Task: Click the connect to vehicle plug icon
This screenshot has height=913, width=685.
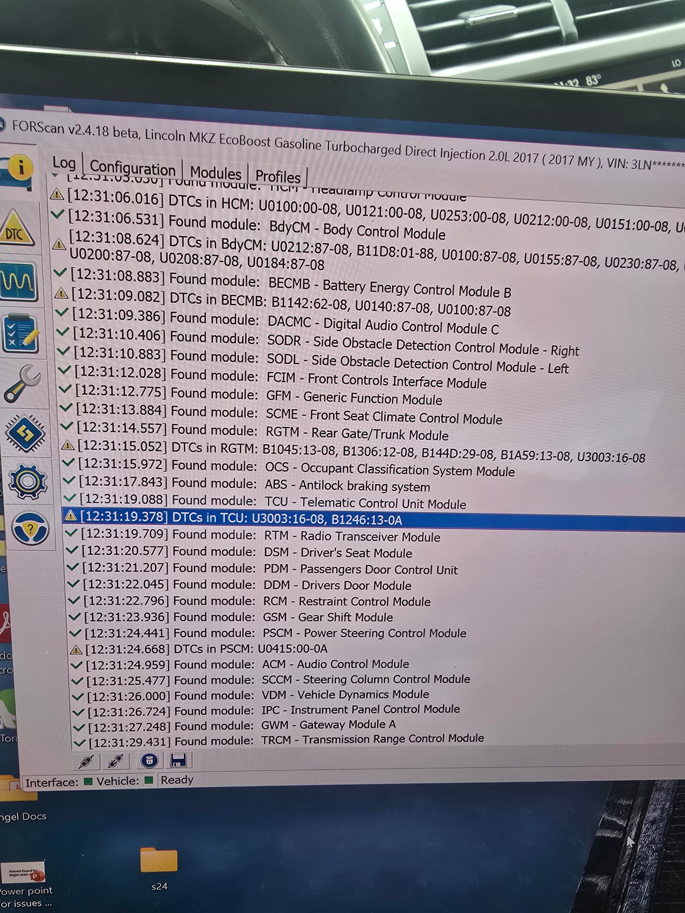Action: pyautogui.click(x=86, y=761)
